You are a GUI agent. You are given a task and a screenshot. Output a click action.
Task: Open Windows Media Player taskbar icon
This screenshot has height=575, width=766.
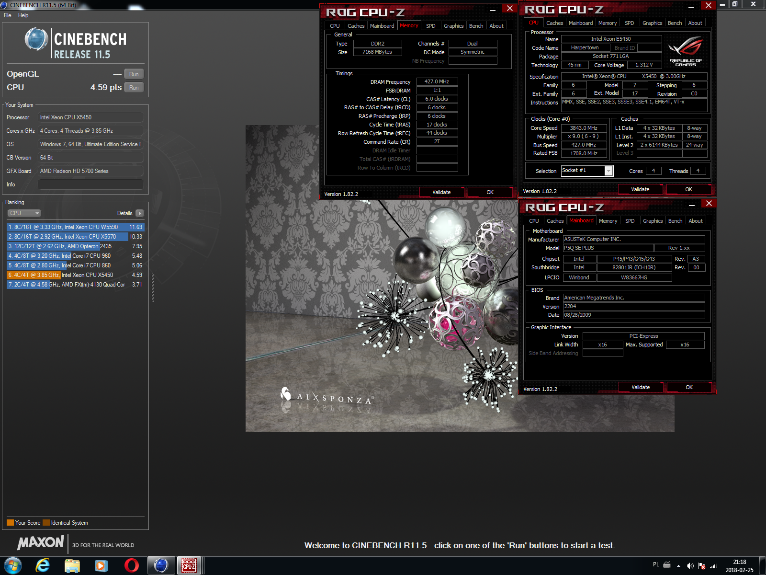tap(101, 565)
